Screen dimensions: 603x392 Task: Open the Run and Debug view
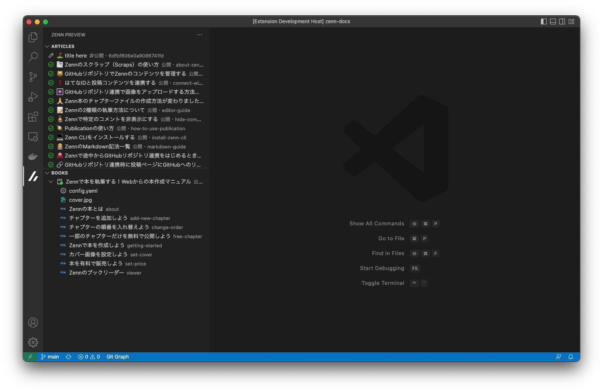pos(33,97)
